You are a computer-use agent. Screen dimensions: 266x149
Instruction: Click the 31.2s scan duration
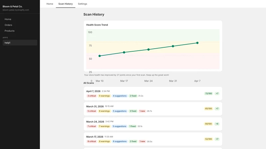point(141,96)
